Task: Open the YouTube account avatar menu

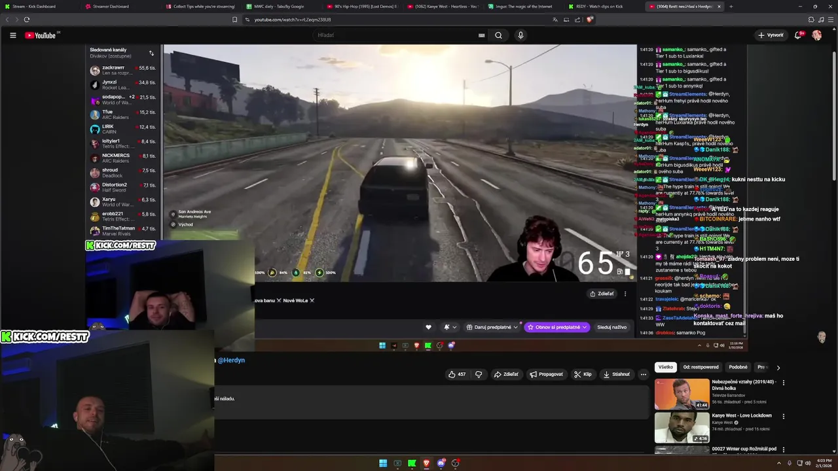Action: click(817, 35)
